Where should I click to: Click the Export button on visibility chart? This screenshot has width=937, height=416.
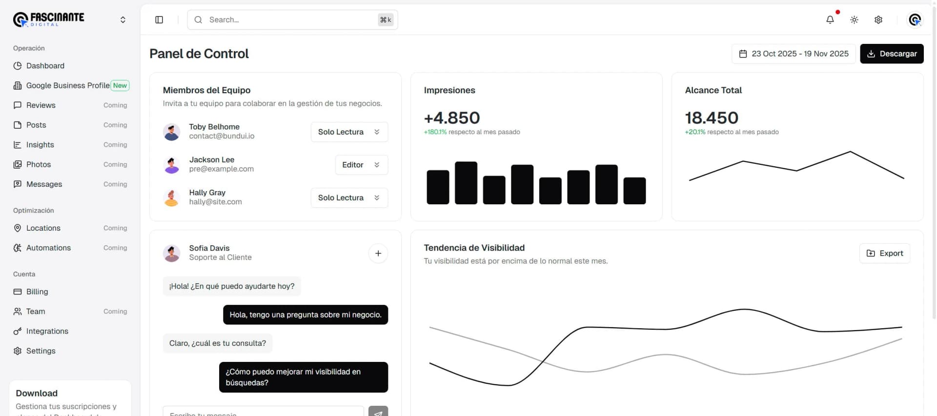pyautogui.click(x=884, y=253)
